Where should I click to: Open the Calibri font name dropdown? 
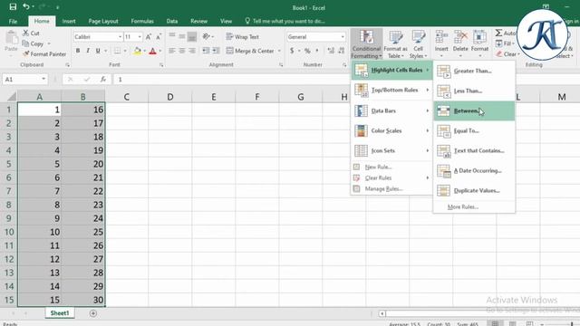(x=120, y=36)
